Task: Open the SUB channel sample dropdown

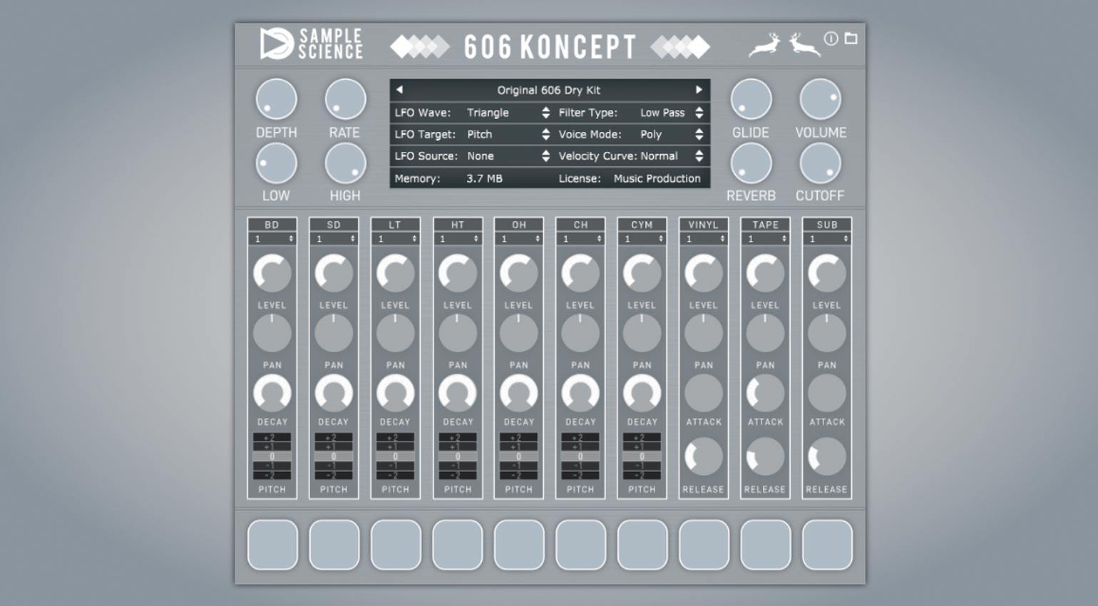Action: tap(827, 239)
